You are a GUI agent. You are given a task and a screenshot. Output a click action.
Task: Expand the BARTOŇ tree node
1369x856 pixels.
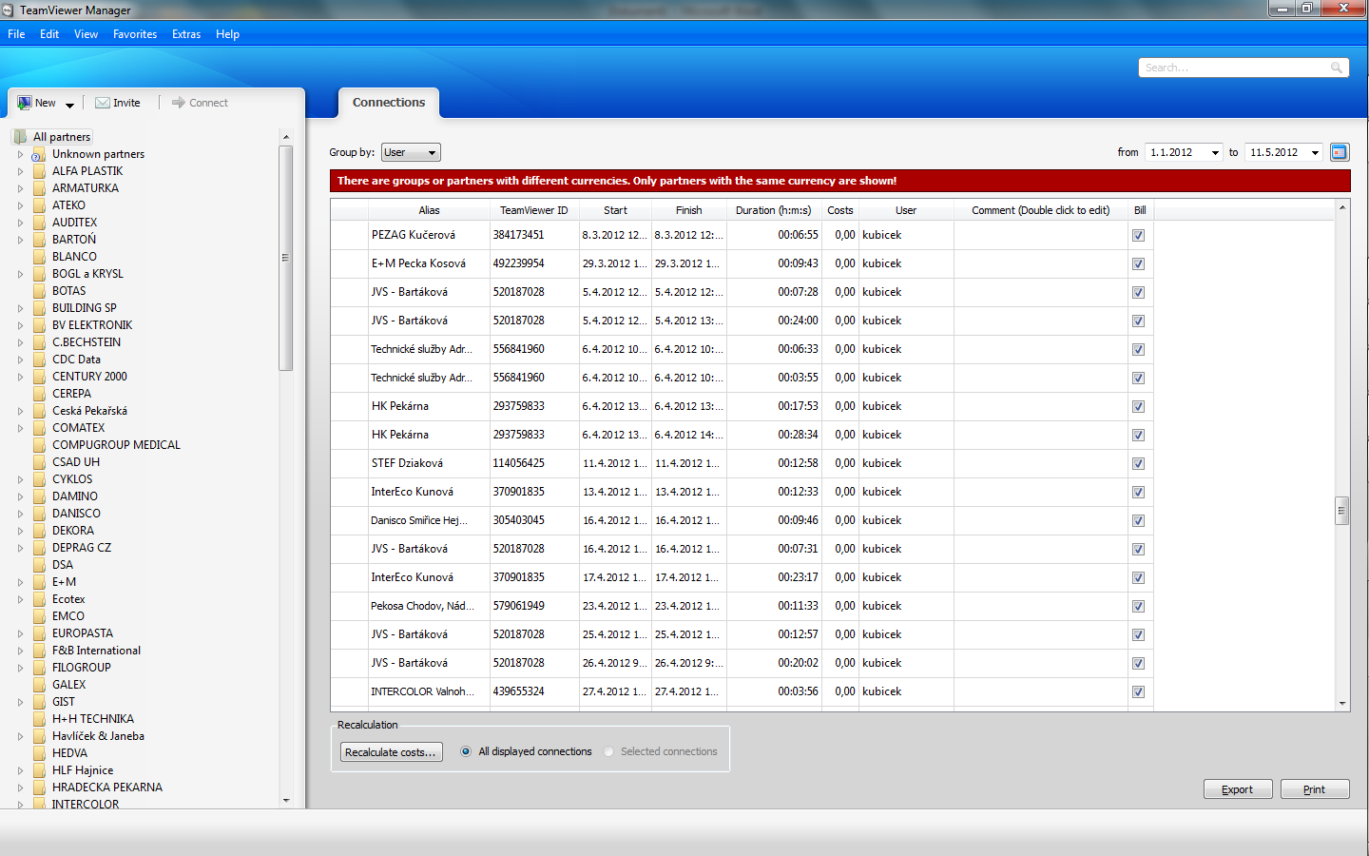[x=20, y=240]
